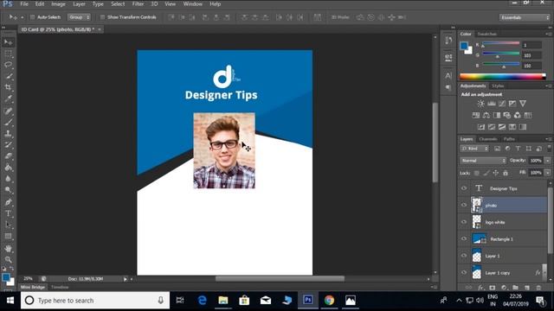Screen dimensions: 554x311
Task: Select the Quick Selection tool
Action: [8, 76]
